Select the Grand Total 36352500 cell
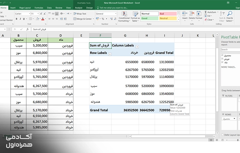The height and width of the screenshot is (153, 240). [x=125, y=110]
